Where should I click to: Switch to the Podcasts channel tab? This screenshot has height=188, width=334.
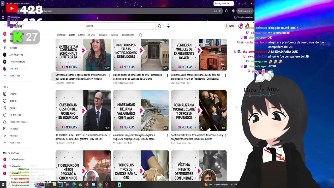[x=102, y=35]
